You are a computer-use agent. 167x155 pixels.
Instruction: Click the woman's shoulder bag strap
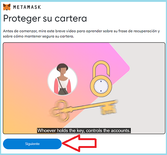tap(62, 86)
